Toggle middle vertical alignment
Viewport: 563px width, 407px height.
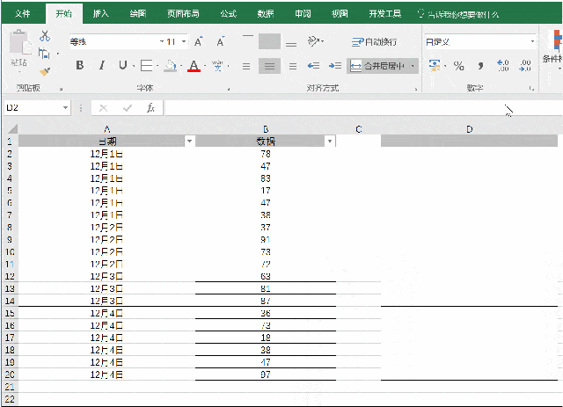269,41
